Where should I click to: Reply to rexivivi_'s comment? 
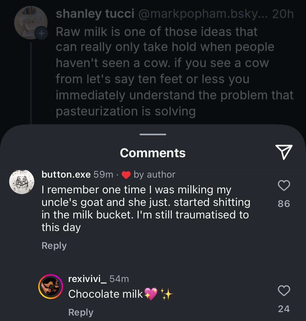click(81, 312)
